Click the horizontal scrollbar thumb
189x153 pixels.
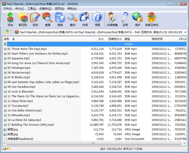coord(94,143)
